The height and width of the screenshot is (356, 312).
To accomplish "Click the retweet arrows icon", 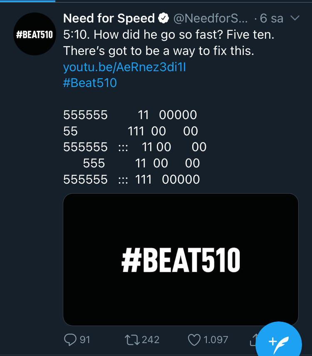I will pyautogui.click(x=132, y=340).
